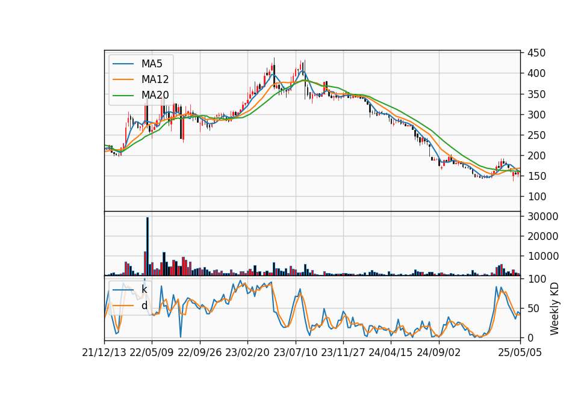Viewport: 578px width, 415px height.
Task: Click the 22/05/09 date tick label
Action: 152,353
